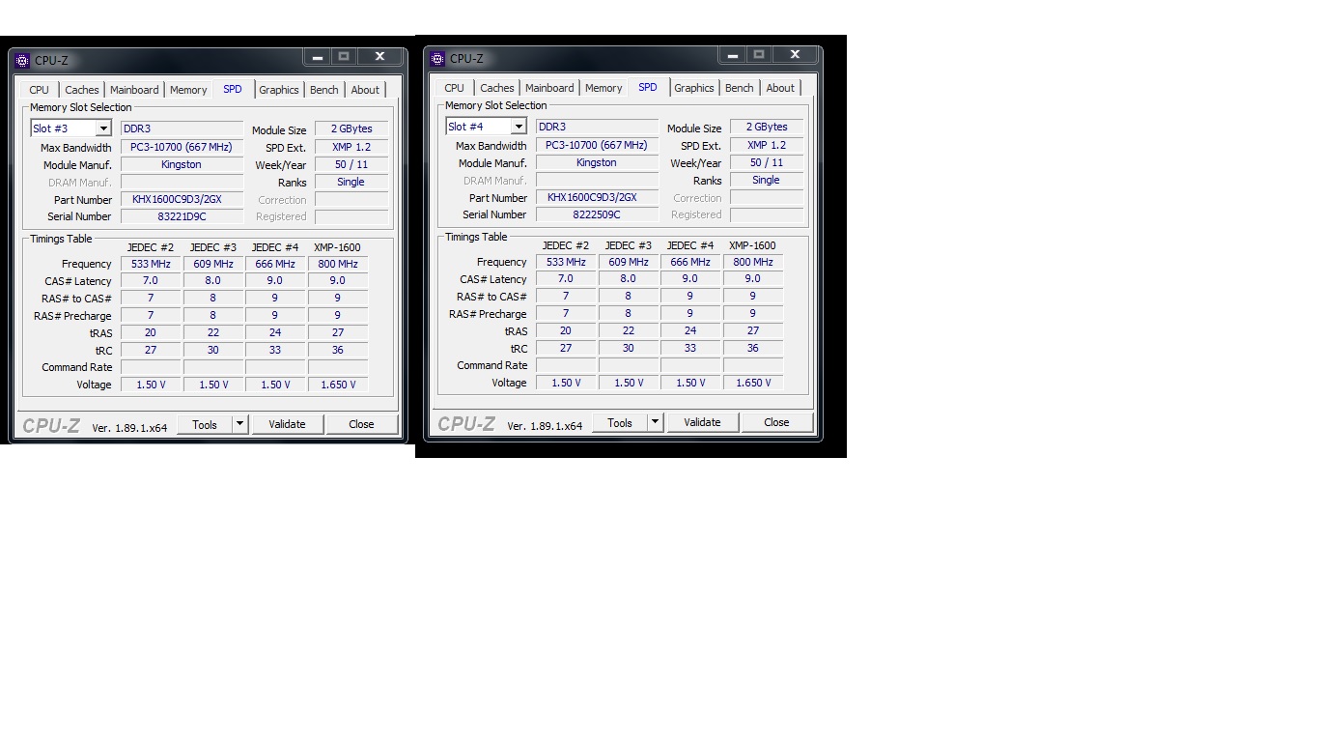Close left CPU-Z window via title bar X
The width and height of the screenshot is (1319, 742).
(379, 57)
